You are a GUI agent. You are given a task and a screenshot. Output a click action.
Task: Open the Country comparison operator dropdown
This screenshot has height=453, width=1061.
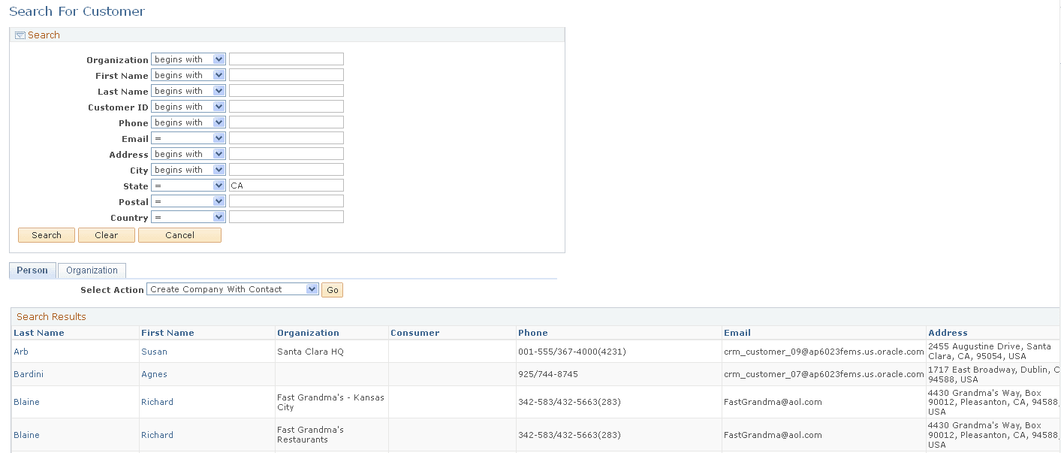tap(188, 216)
